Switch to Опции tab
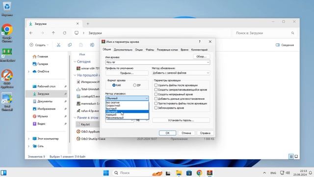This screenshot has height=177, width=314. [139, 50]
